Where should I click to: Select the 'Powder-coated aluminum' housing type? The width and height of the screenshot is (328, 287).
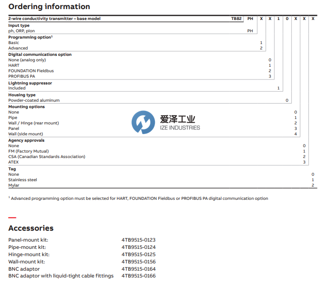(34, 100)
